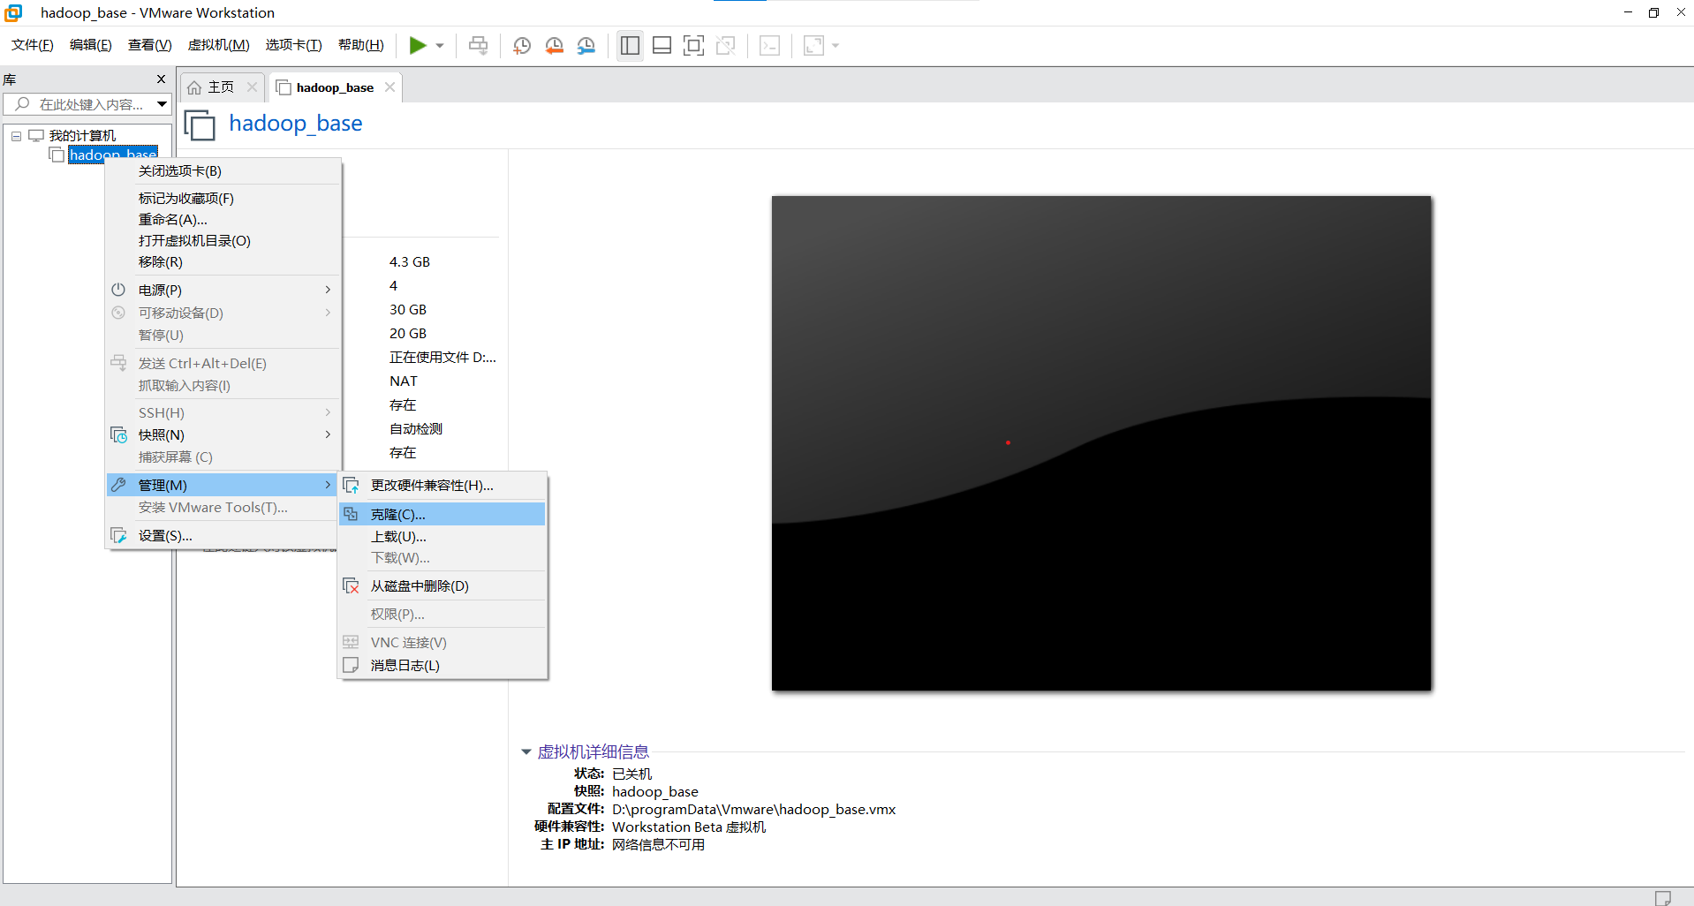Choose 打开虚拟机目录(O) from the context menu
Screen dimensions: 1694x906
[223, 241]
